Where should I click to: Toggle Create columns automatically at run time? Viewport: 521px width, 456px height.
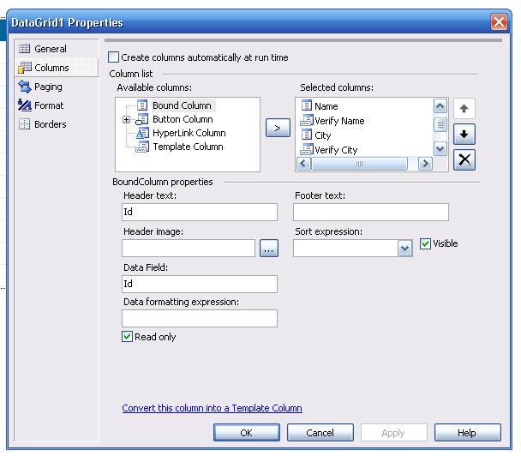113,57
